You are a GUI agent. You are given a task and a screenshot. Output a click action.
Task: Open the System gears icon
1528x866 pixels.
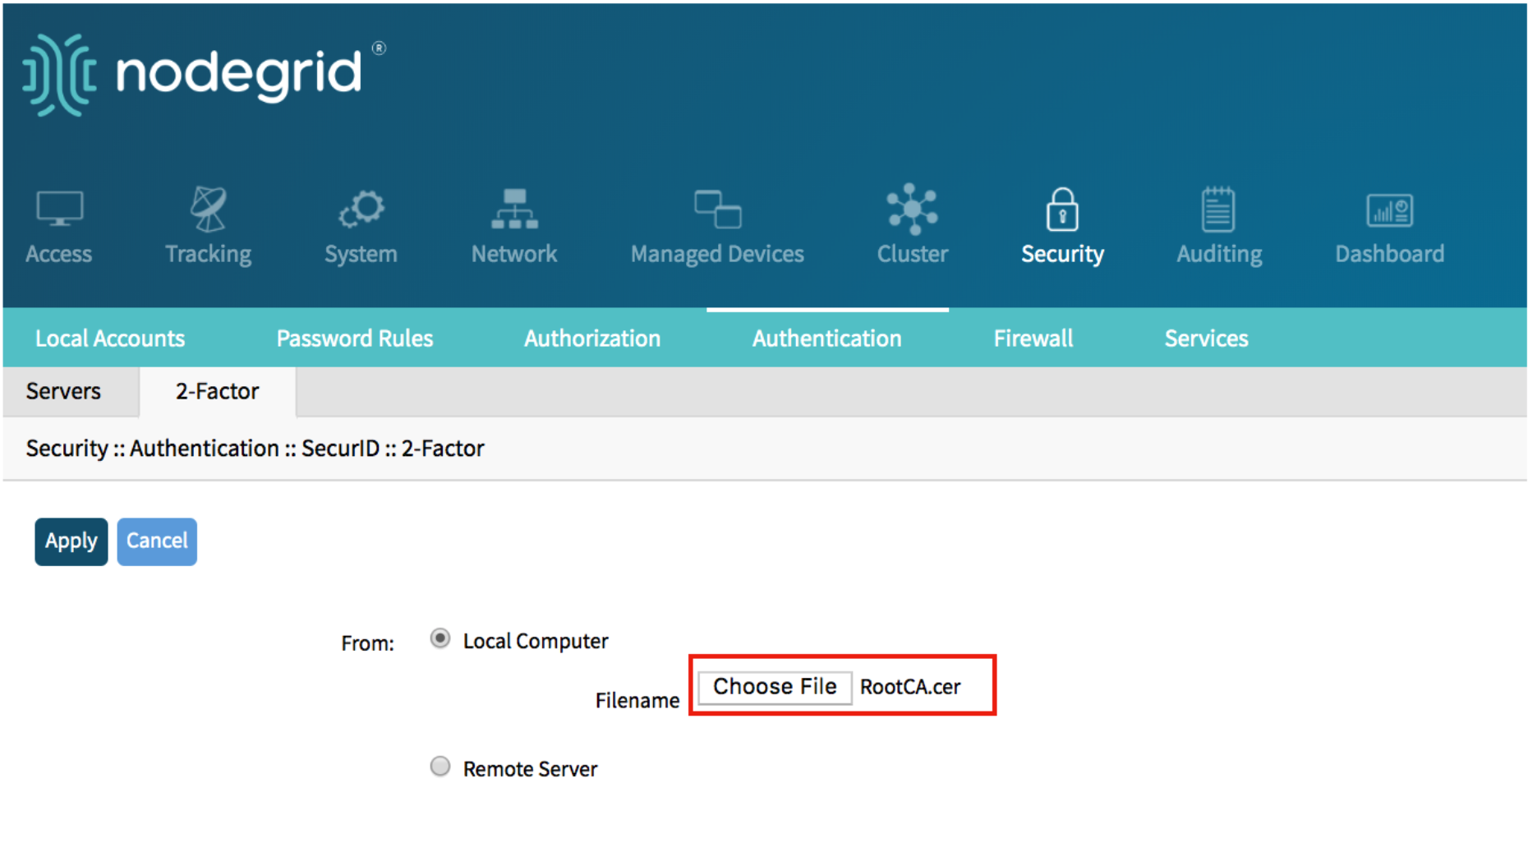(361, 210)
